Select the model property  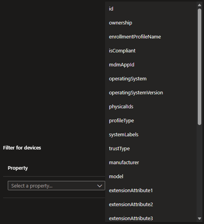tap(151, 177)
